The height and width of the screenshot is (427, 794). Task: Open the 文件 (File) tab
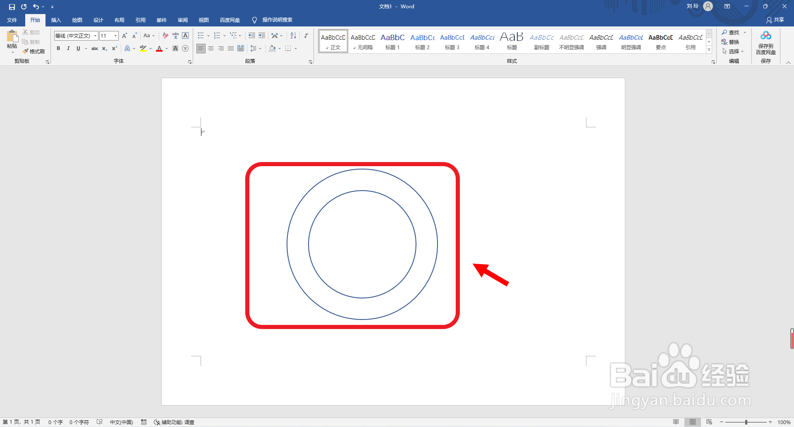tap(12, 20)
